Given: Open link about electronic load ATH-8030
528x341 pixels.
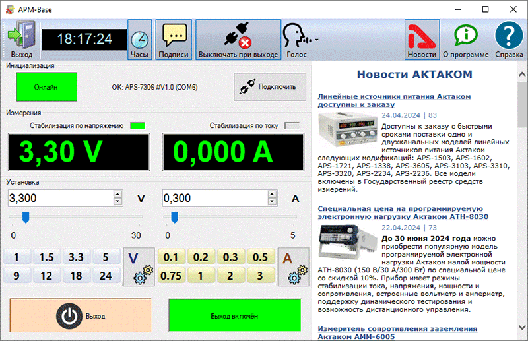Looking at the screenshot, I should 403,213.
